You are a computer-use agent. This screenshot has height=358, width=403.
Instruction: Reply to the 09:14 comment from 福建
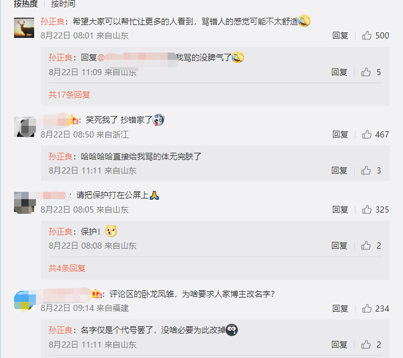tap(340, 309)
